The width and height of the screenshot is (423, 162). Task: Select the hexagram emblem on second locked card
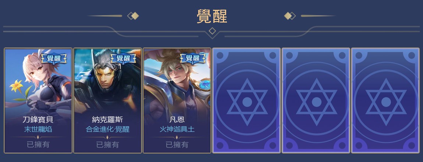[316, 102]
